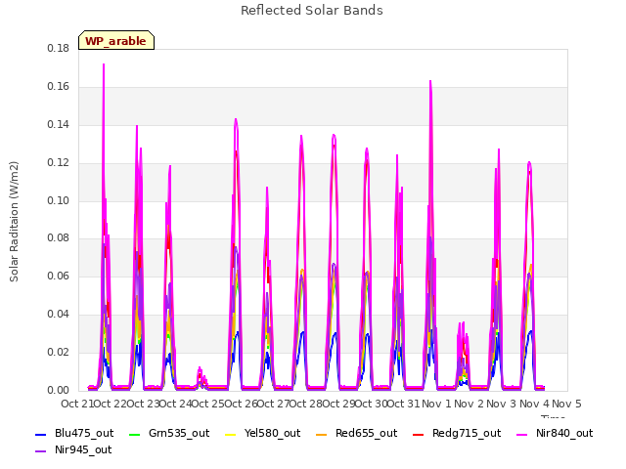Click the Nov 1 x-axis date label
The image size is (626, 469).
coord(436,404)
